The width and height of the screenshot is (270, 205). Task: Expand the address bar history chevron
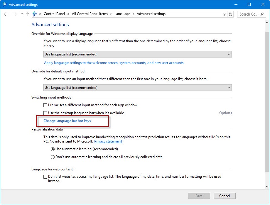pyautogui.click(x=224, y=14)
